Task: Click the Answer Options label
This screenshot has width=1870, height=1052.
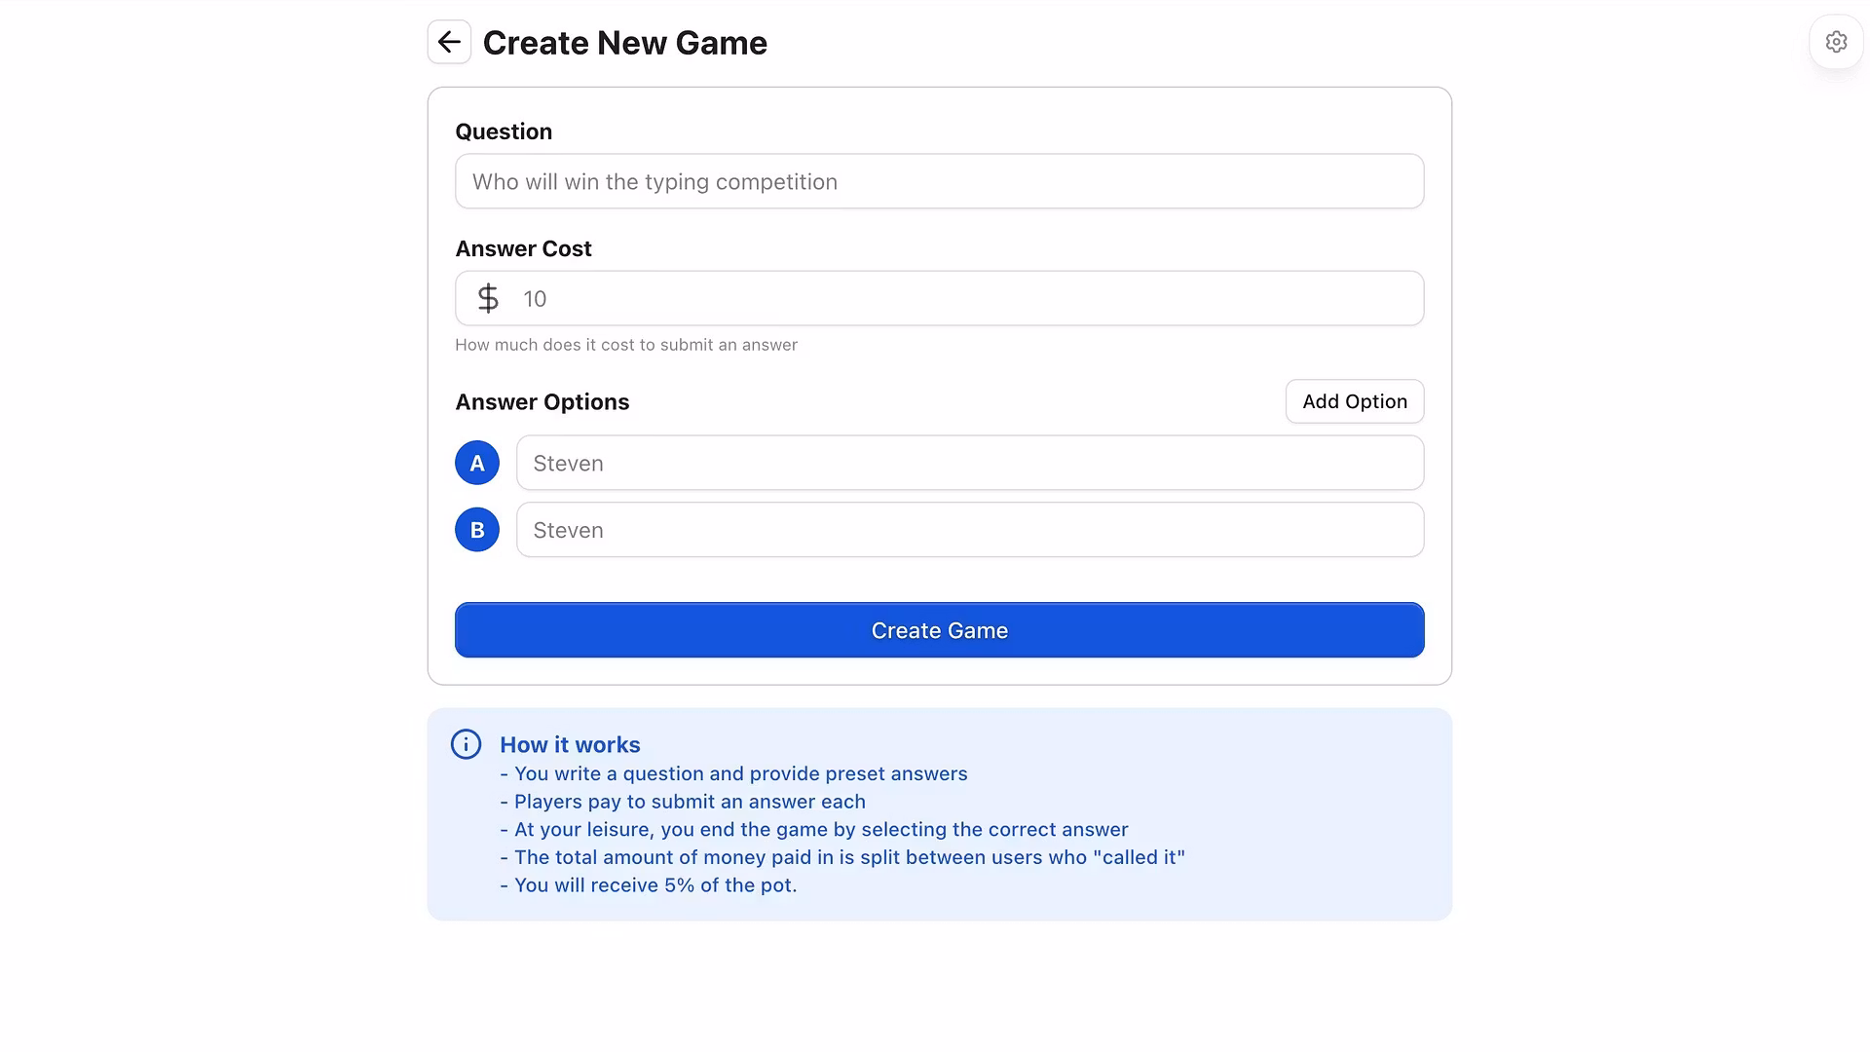Action: point(542,401)
